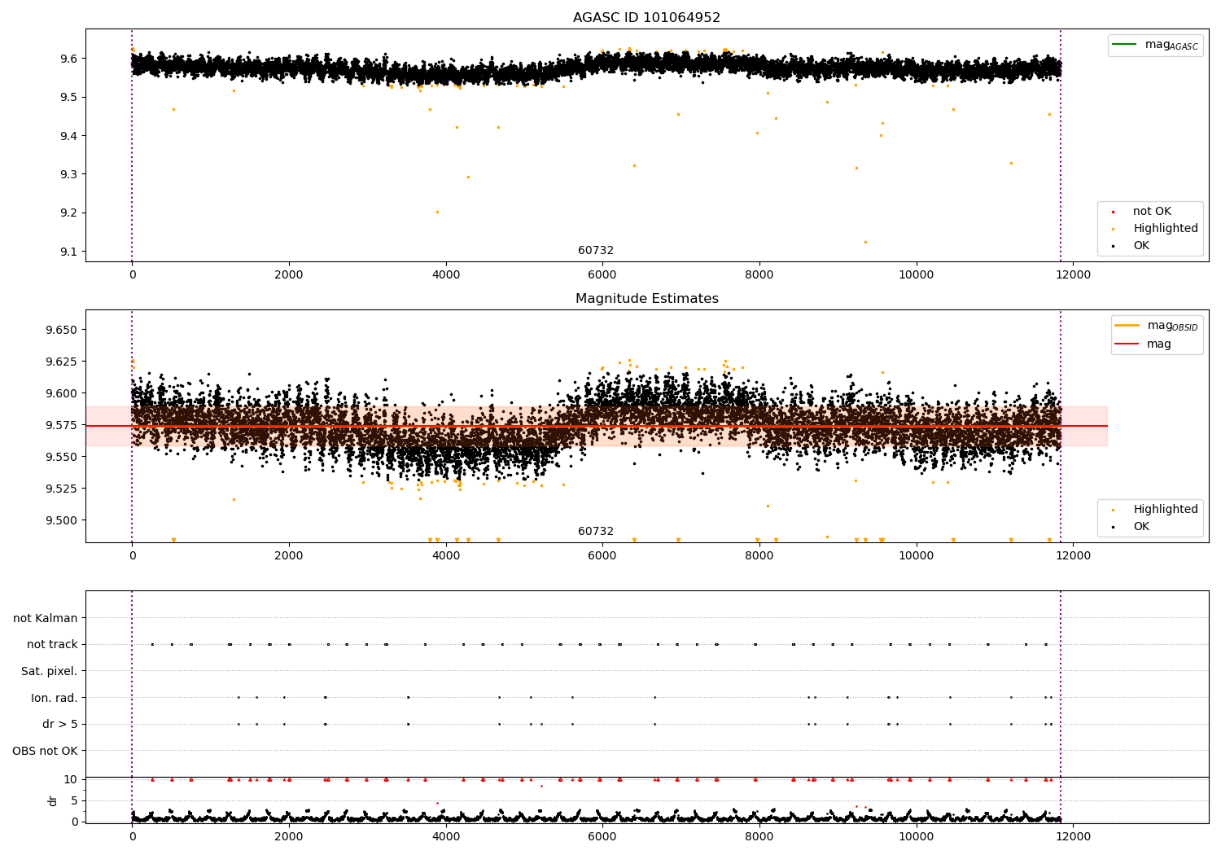This screenshot has width=1221, height=855.
Task: Click the '5' tick on the dr axis
Action: 75,800
